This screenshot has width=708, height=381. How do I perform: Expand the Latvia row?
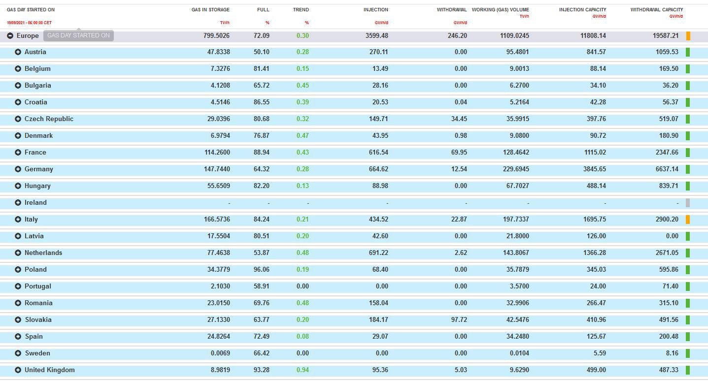18,236
